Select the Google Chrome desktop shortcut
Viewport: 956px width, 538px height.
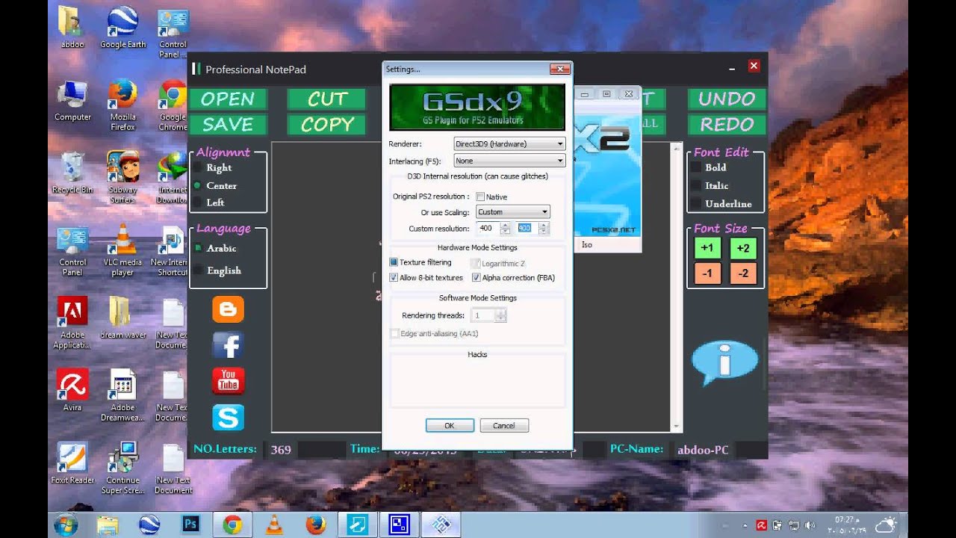coord(173,105)
